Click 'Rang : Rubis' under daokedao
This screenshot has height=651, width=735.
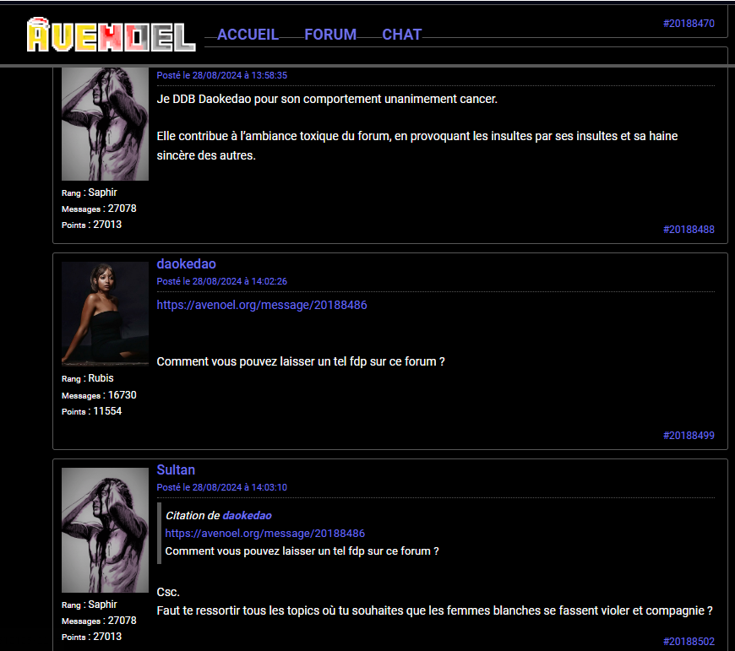[x=88, y=378]
